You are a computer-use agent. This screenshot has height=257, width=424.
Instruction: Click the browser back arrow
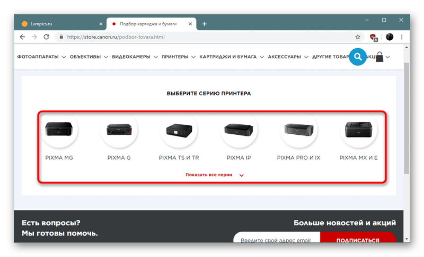coord(22,37)
